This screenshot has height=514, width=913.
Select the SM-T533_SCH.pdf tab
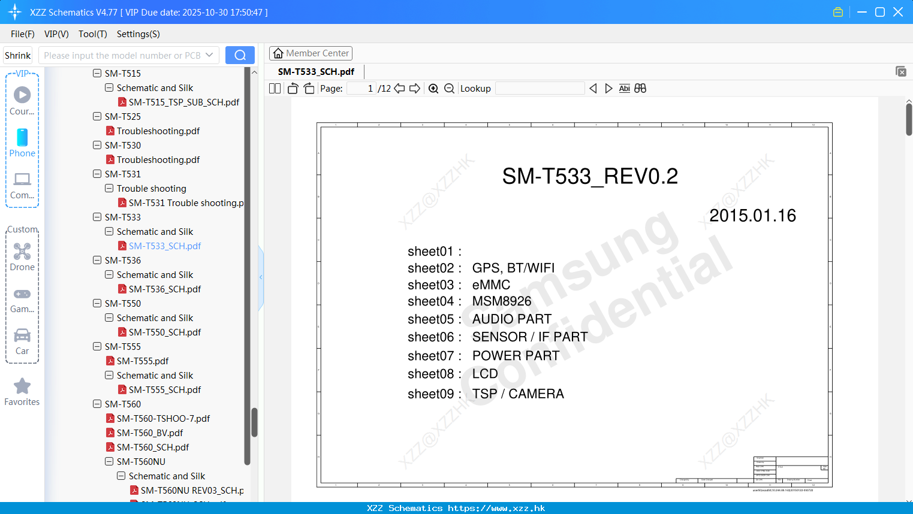click(316, 72)
